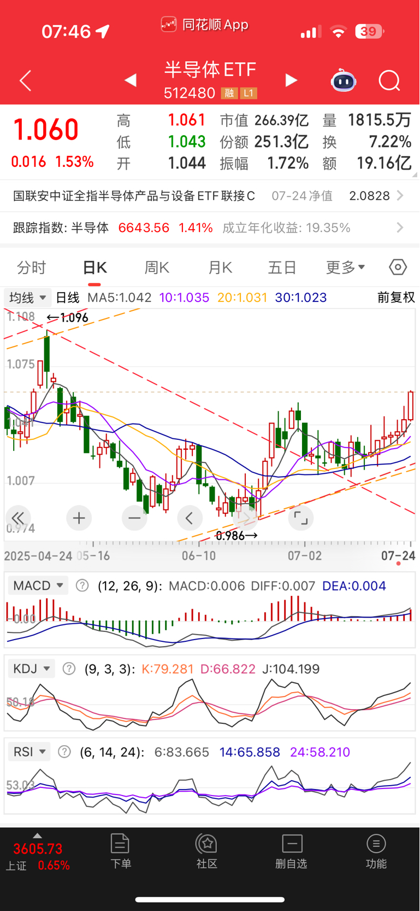Switch to 周K tab
420x911 pixels.
(x=157, y=267)
